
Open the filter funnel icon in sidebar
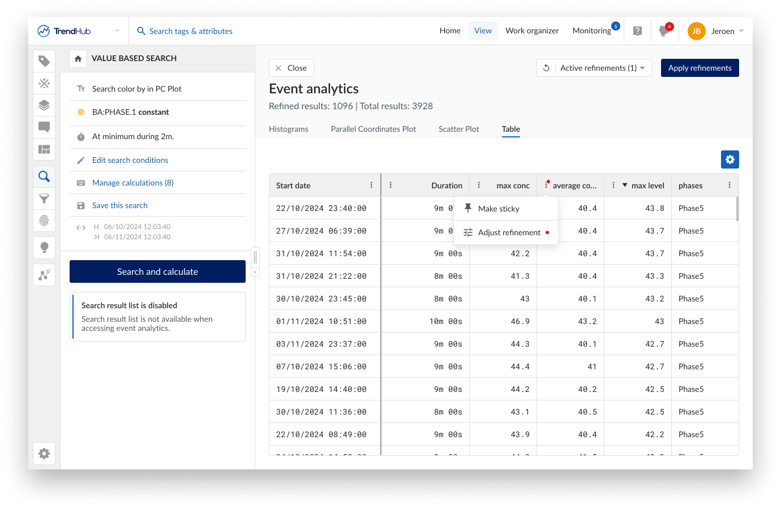click(44, 199)
